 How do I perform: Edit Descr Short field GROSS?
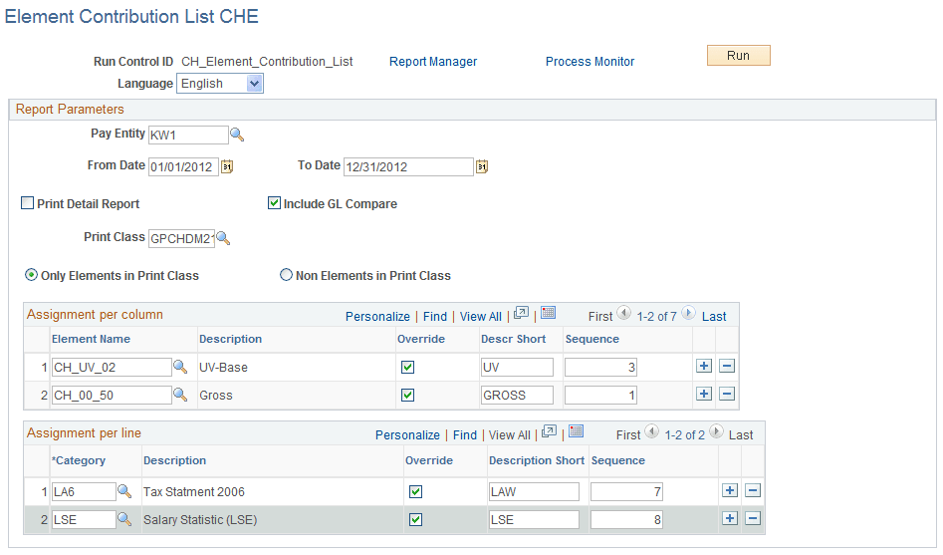(517, 395)
